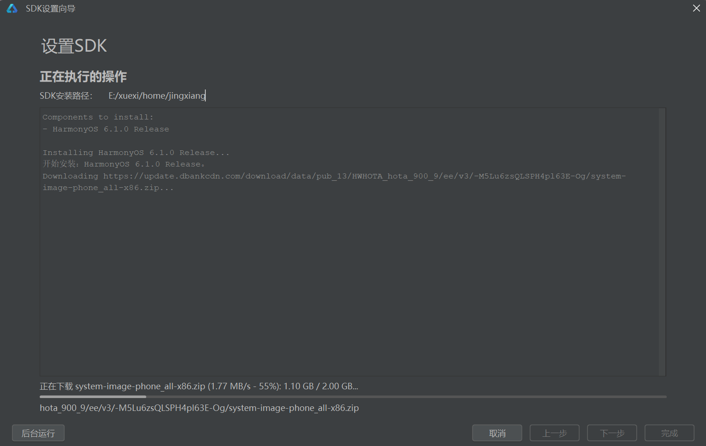Click the download progress bar
Screen dimensions: 706x446
pos(353,397)
